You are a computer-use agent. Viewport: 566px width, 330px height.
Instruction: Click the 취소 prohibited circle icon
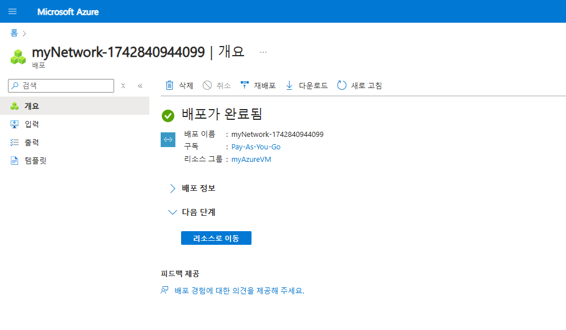coord(207,85)
